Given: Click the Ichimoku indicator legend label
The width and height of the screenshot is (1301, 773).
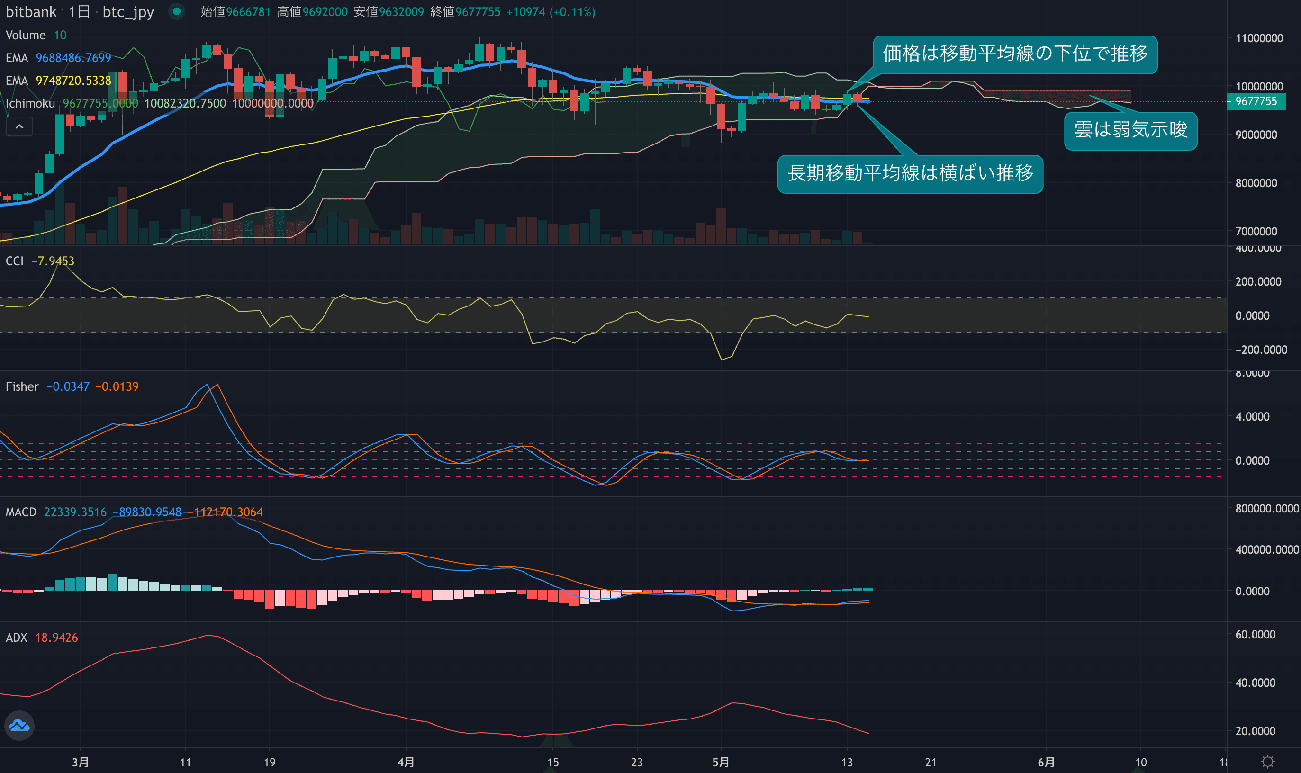Looking at the screenshot, I should 30,103.
